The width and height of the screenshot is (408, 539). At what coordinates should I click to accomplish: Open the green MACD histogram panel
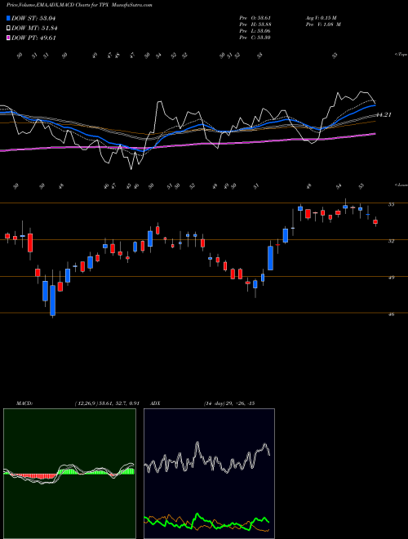[x=69, y=474]
